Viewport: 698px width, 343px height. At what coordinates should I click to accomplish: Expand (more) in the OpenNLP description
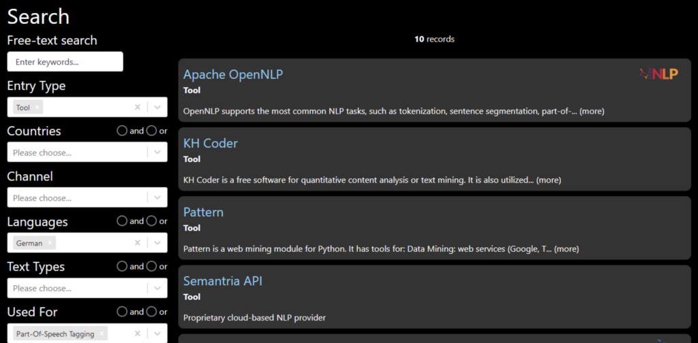tap(592, 111)
